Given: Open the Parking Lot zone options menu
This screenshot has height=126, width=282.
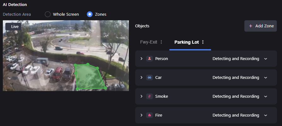Looking at the screenshot, I should [x=203, y=42].
